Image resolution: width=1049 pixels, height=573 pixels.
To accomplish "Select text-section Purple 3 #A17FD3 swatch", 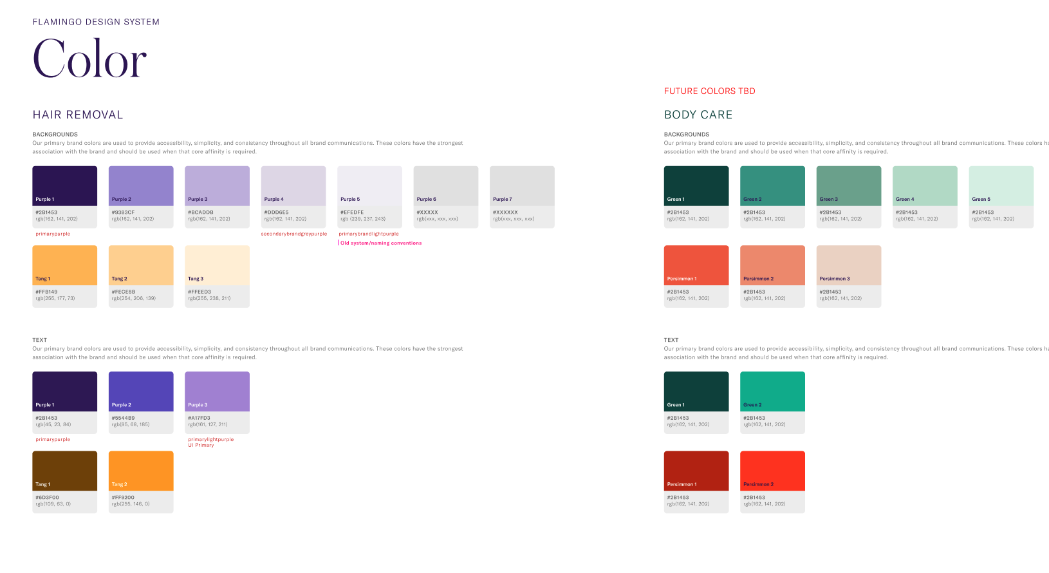I will pyautogui.click(x=217, y=402).
